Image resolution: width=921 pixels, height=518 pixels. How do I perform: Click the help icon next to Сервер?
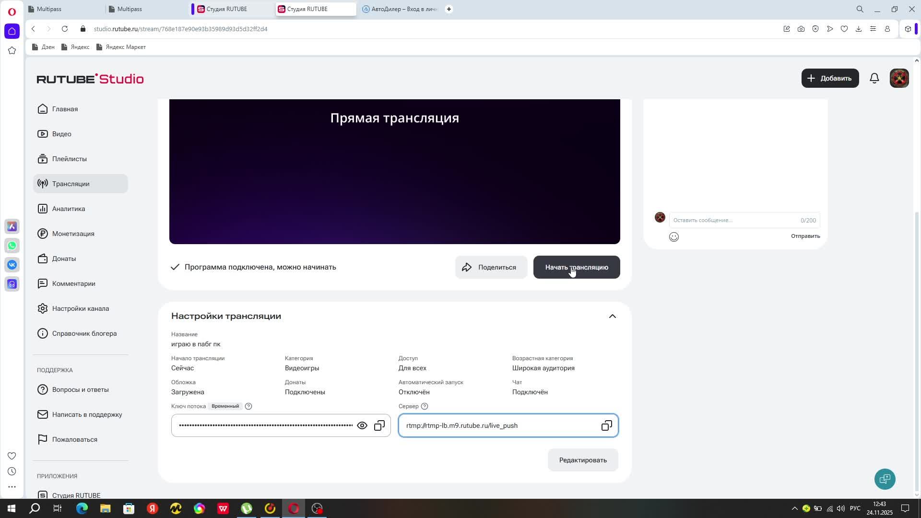pyautogui.click(x=424, y=406)
